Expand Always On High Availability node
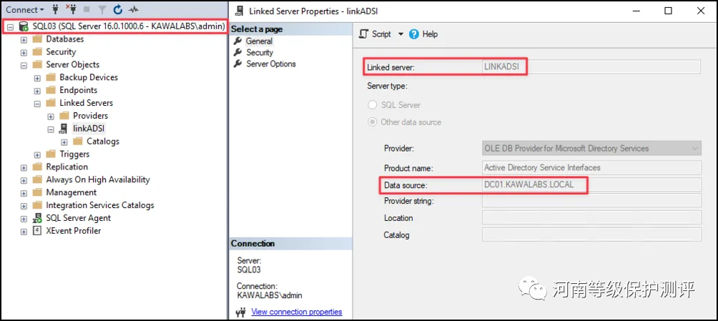This screenshot has width=718, height=321. tap(24, 180)
